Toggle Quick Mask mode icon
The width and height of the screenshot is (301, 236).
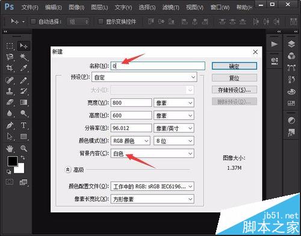(10, 182)
